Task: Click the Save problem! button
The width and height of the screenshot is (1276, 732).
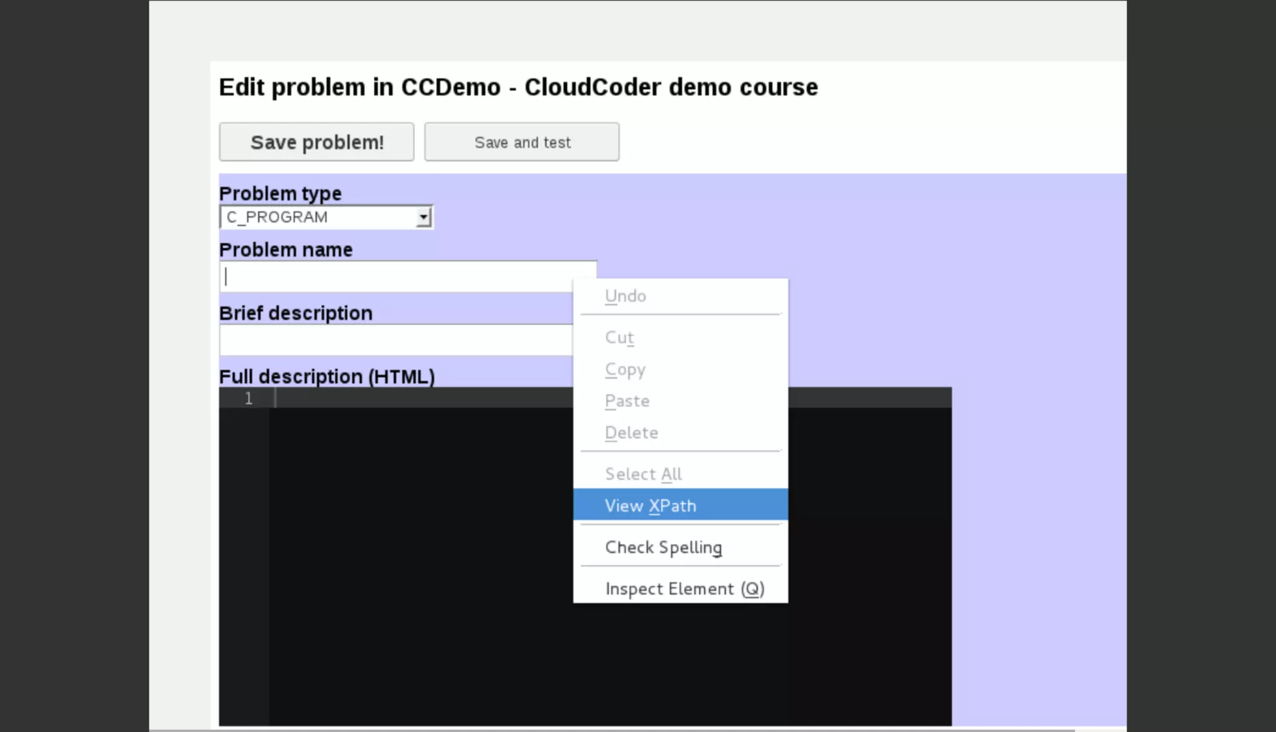Action: coord(317,142)
